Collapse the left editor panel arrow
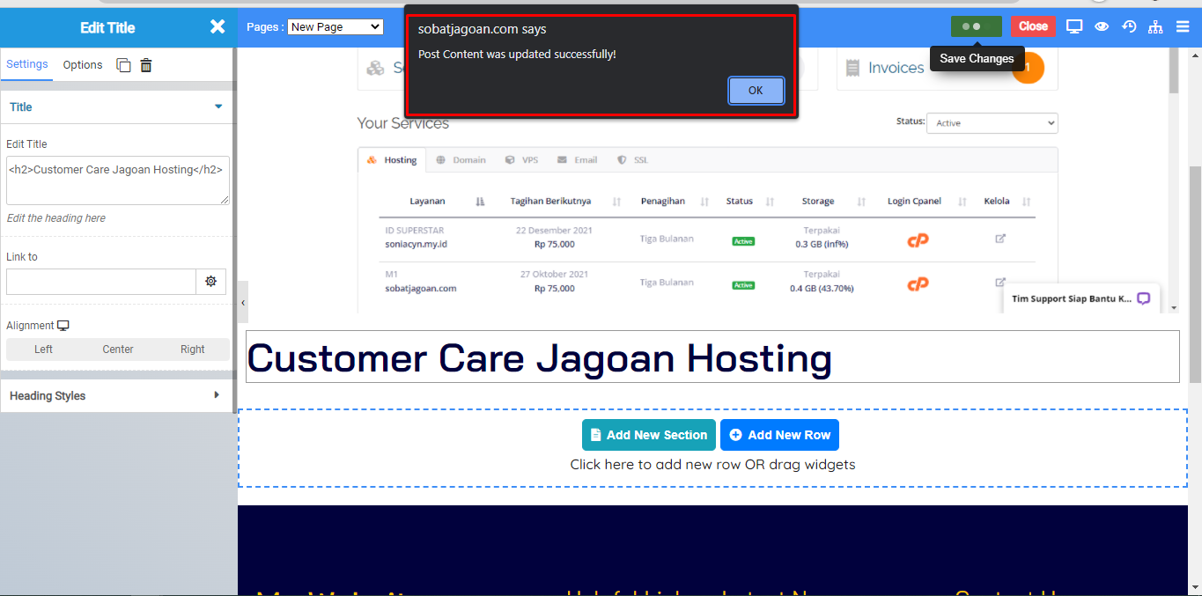Image resolution: width=1202 pixels, height=596 pixels. pos(243,303)
